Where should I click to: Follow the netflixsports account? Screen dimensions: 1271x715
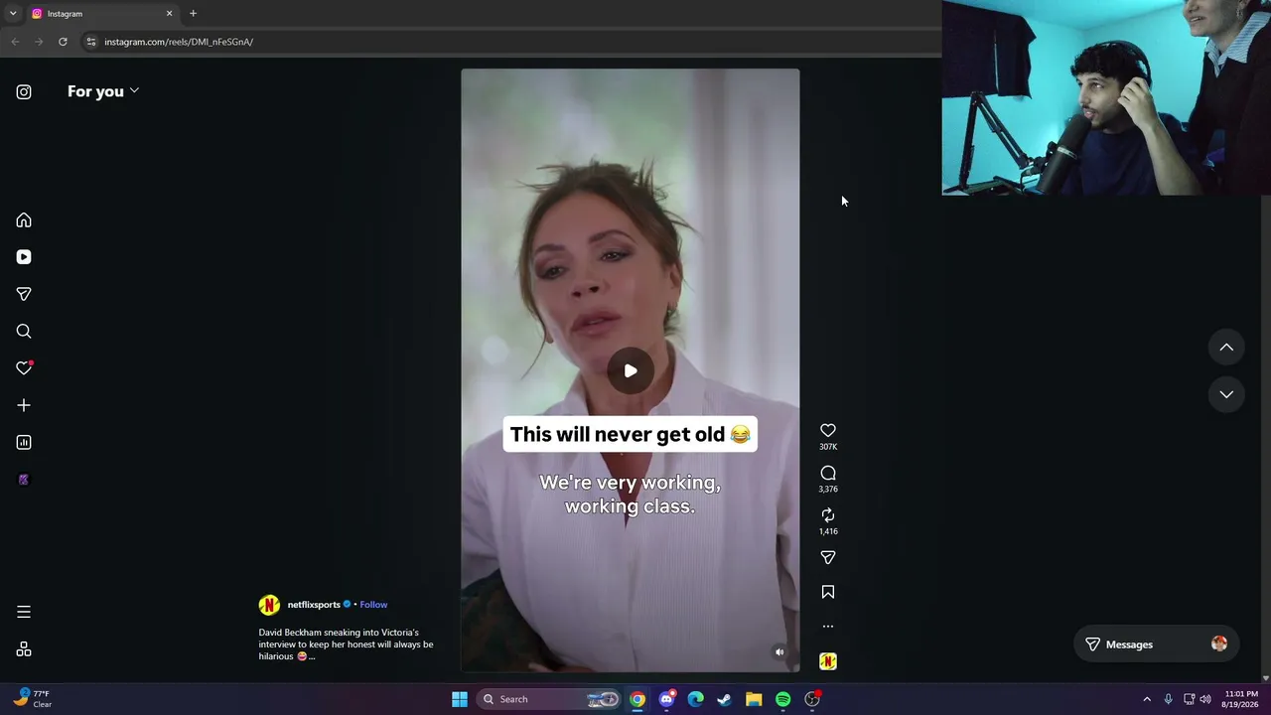(x=373, y=605)
